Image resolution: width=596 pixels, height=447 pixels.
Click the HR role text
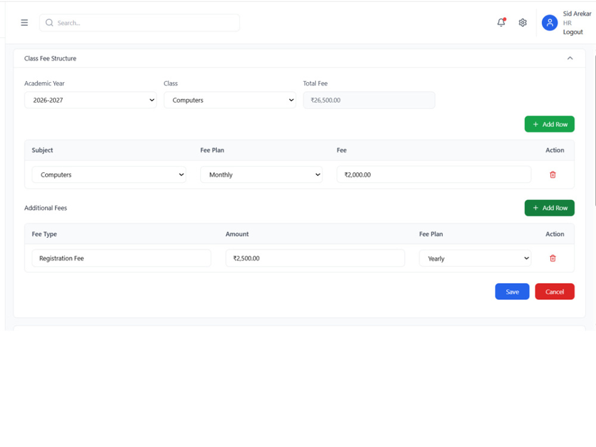567,23
